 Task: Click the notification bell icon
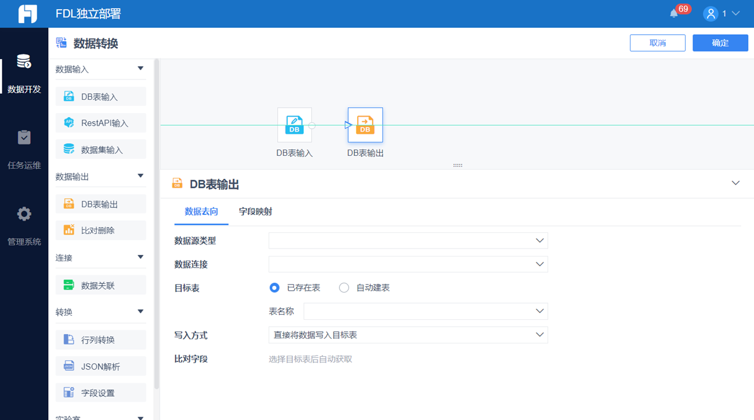pyautogui.click(x=673, y=13)
